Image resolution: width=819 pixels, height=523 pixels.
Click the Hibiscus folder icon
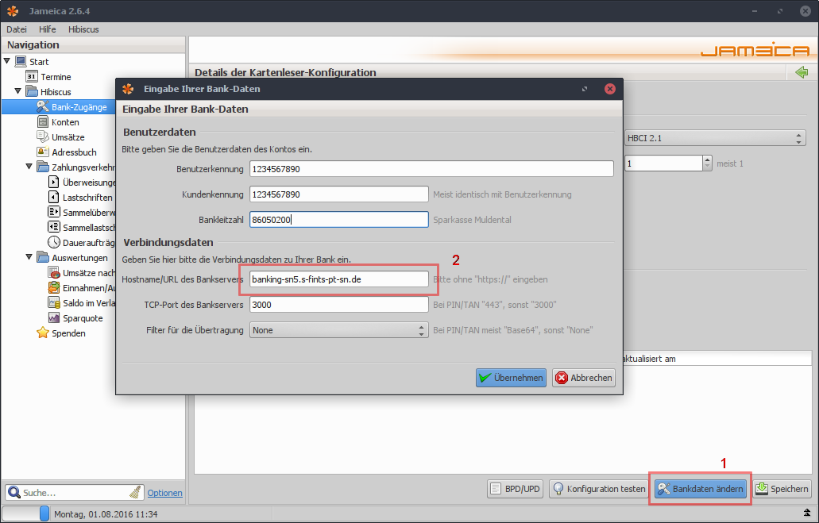(x=31, y=92)
